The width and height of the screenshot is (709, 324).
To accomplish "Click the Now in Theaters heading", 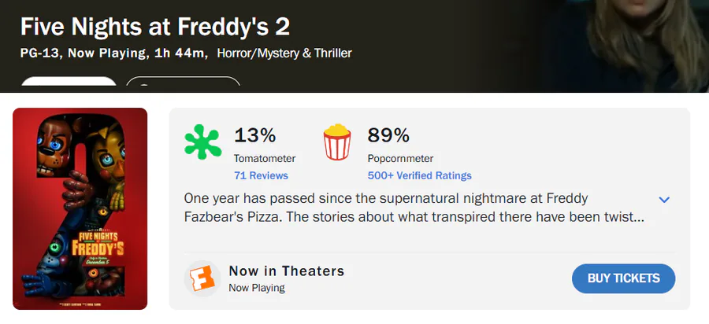I will coord(287,271).
